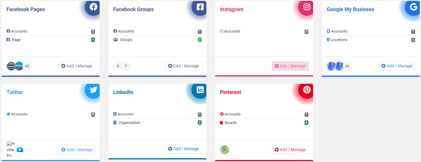This screenshot has height=162, width=421.
Task: Open Add / Manage for Facebook Groups
Action: pyautogui.click(x=183, y=66)
